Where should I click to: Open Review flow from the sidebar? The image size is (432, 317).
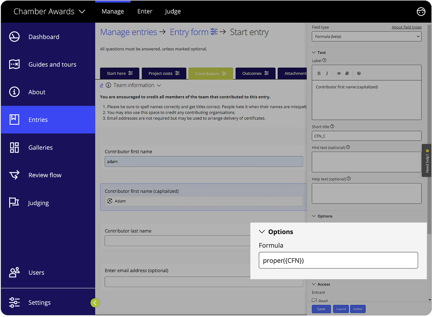pyautogui.click(x=45, y=175)
